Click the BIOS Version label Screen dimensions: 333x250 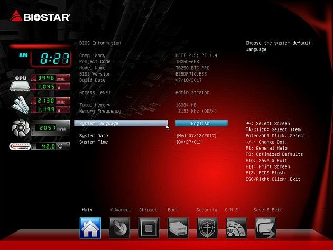[95, 74]
